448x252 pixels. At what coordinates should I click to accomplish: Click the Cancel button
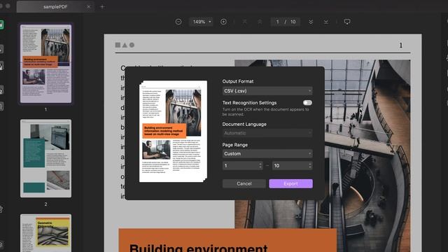point(244,183)
